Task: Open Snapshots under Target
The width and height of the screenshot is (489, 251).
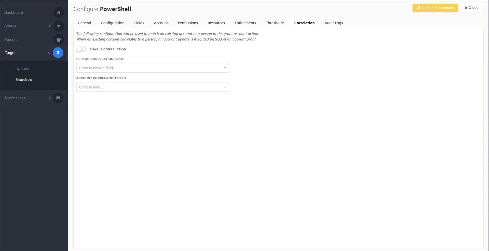Action: 24,80
